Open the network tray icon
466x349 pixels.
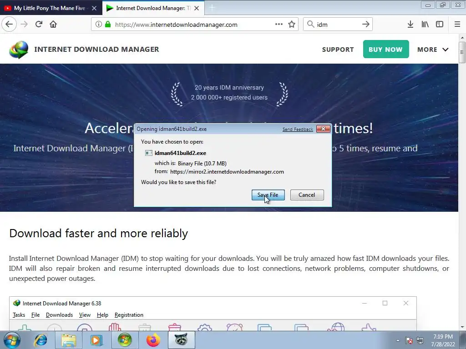point(420,340)
